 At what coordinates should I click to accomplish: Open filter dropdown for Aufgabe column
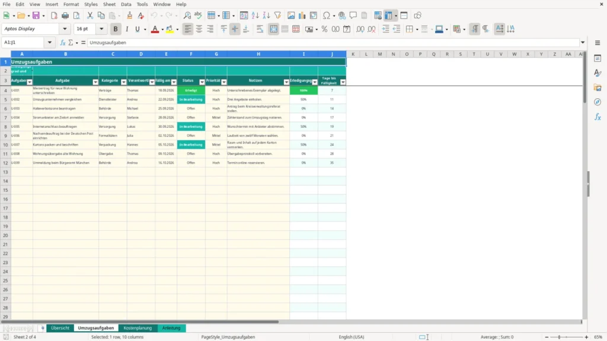pyautogui.click(x=95, y=82)
